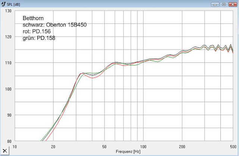
Task: Click the 'grün: PD.158' legend line
Action: coord(39,38)
